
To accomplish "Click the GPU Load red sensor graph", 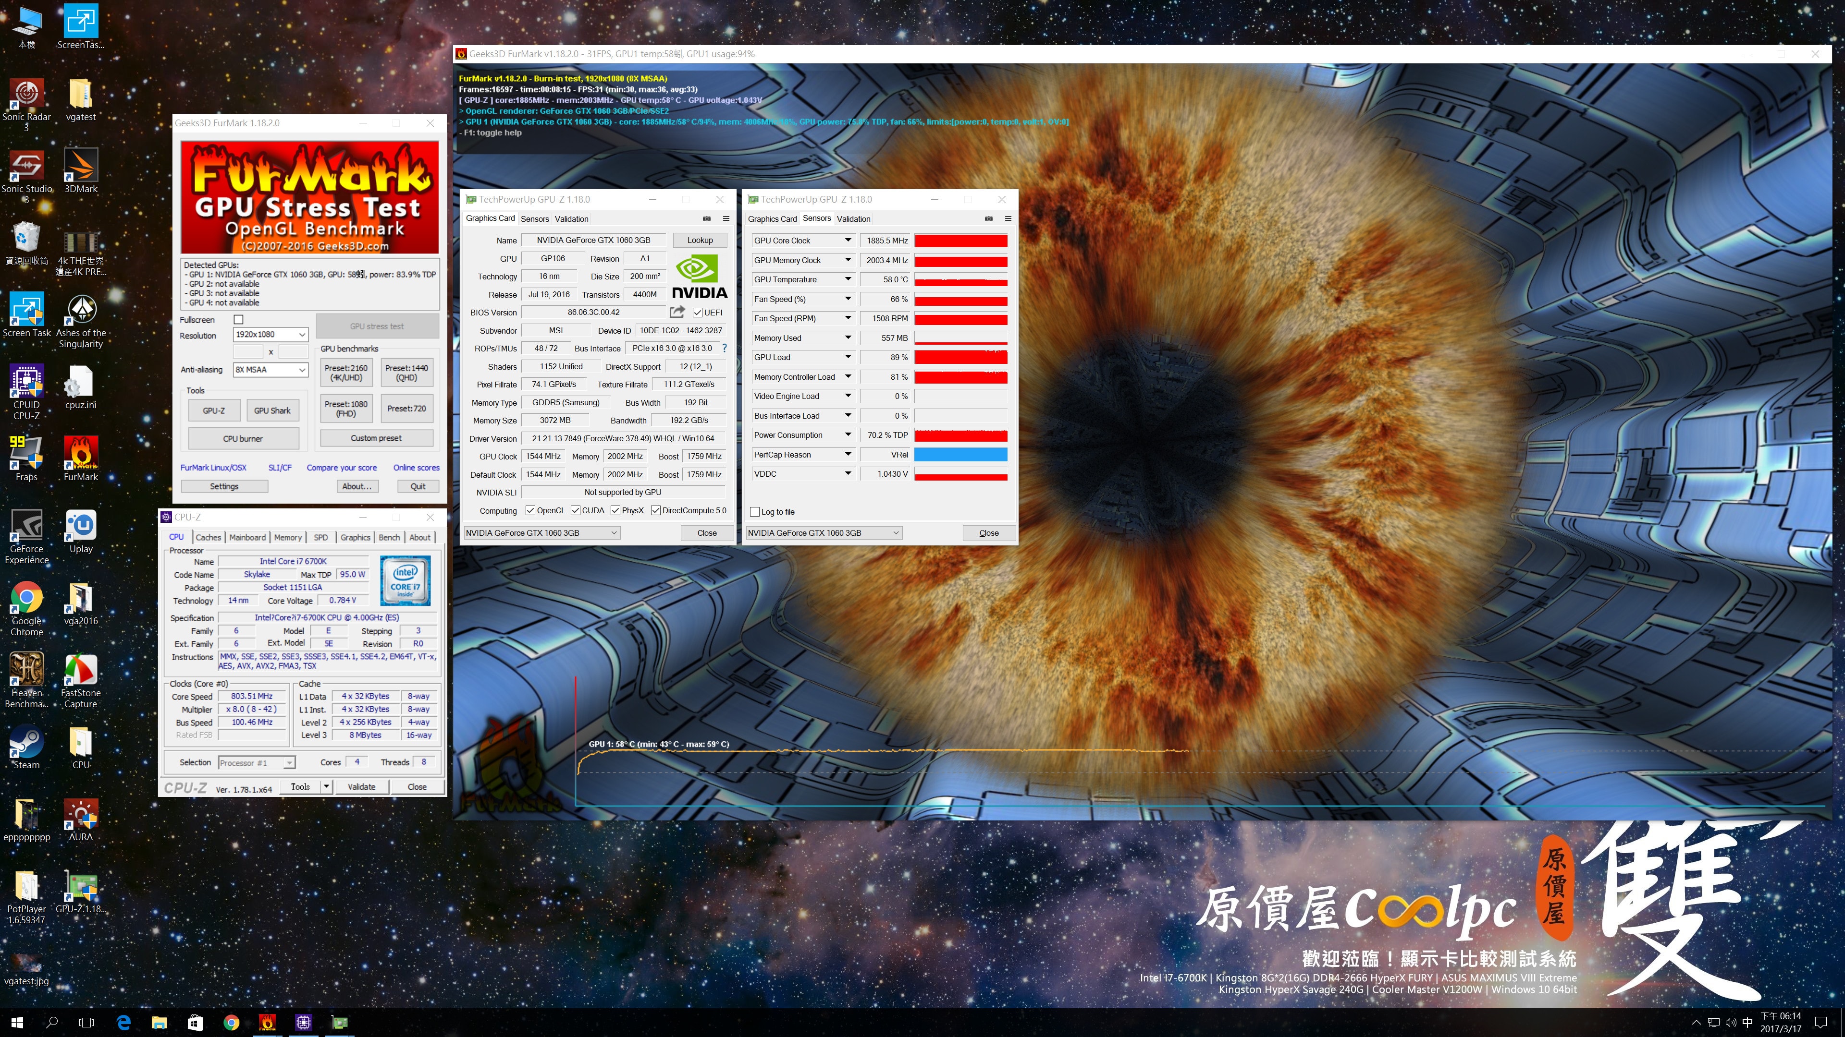I will pos(961,357).
